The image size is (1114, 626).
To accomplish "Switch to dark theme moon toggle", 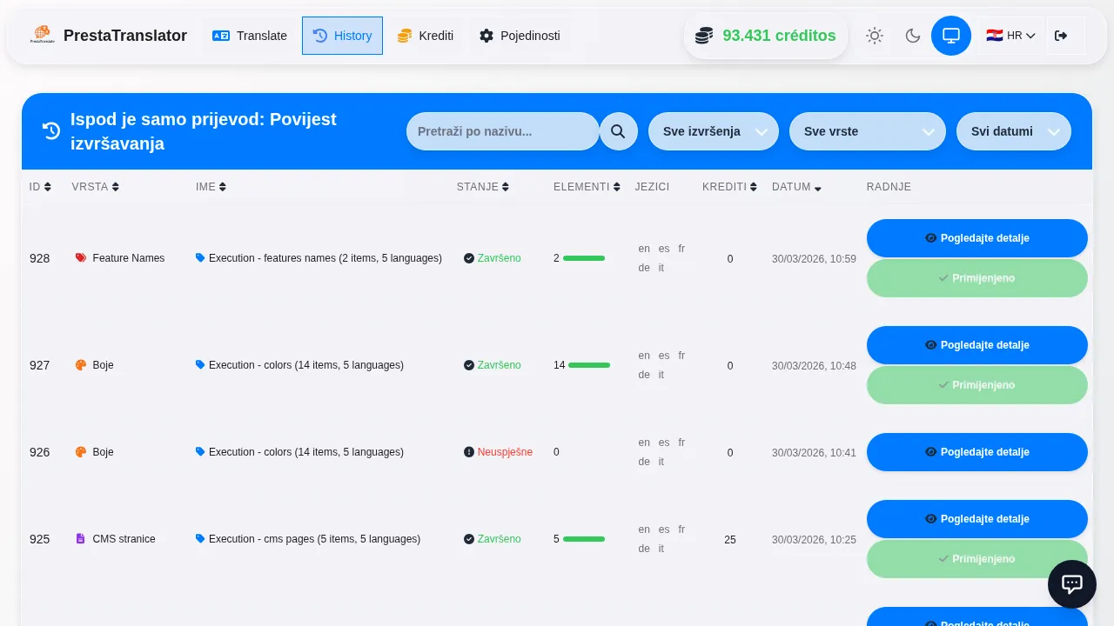I will (x=912, y=36).
